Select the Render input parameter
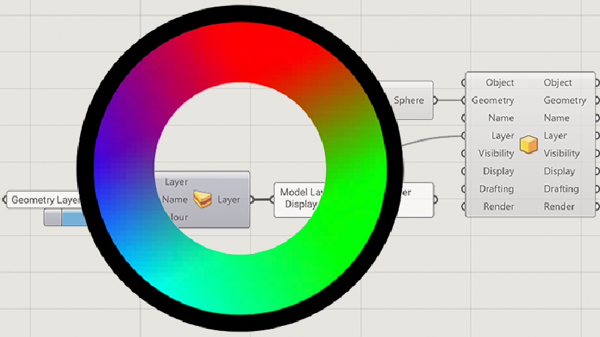Image resolution: width=600 pixels, height=337 pixels. click(x=498, y=207)
